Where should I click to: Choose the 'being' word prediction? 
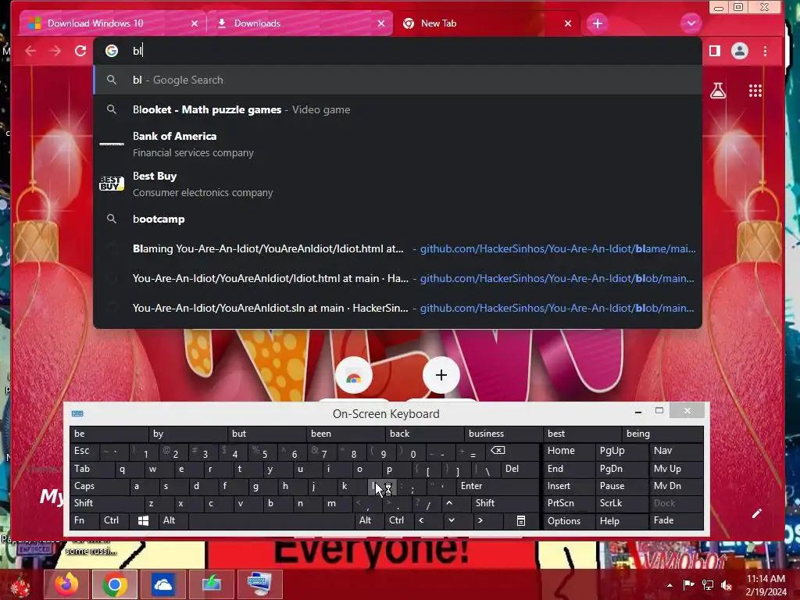click(662, 434)
